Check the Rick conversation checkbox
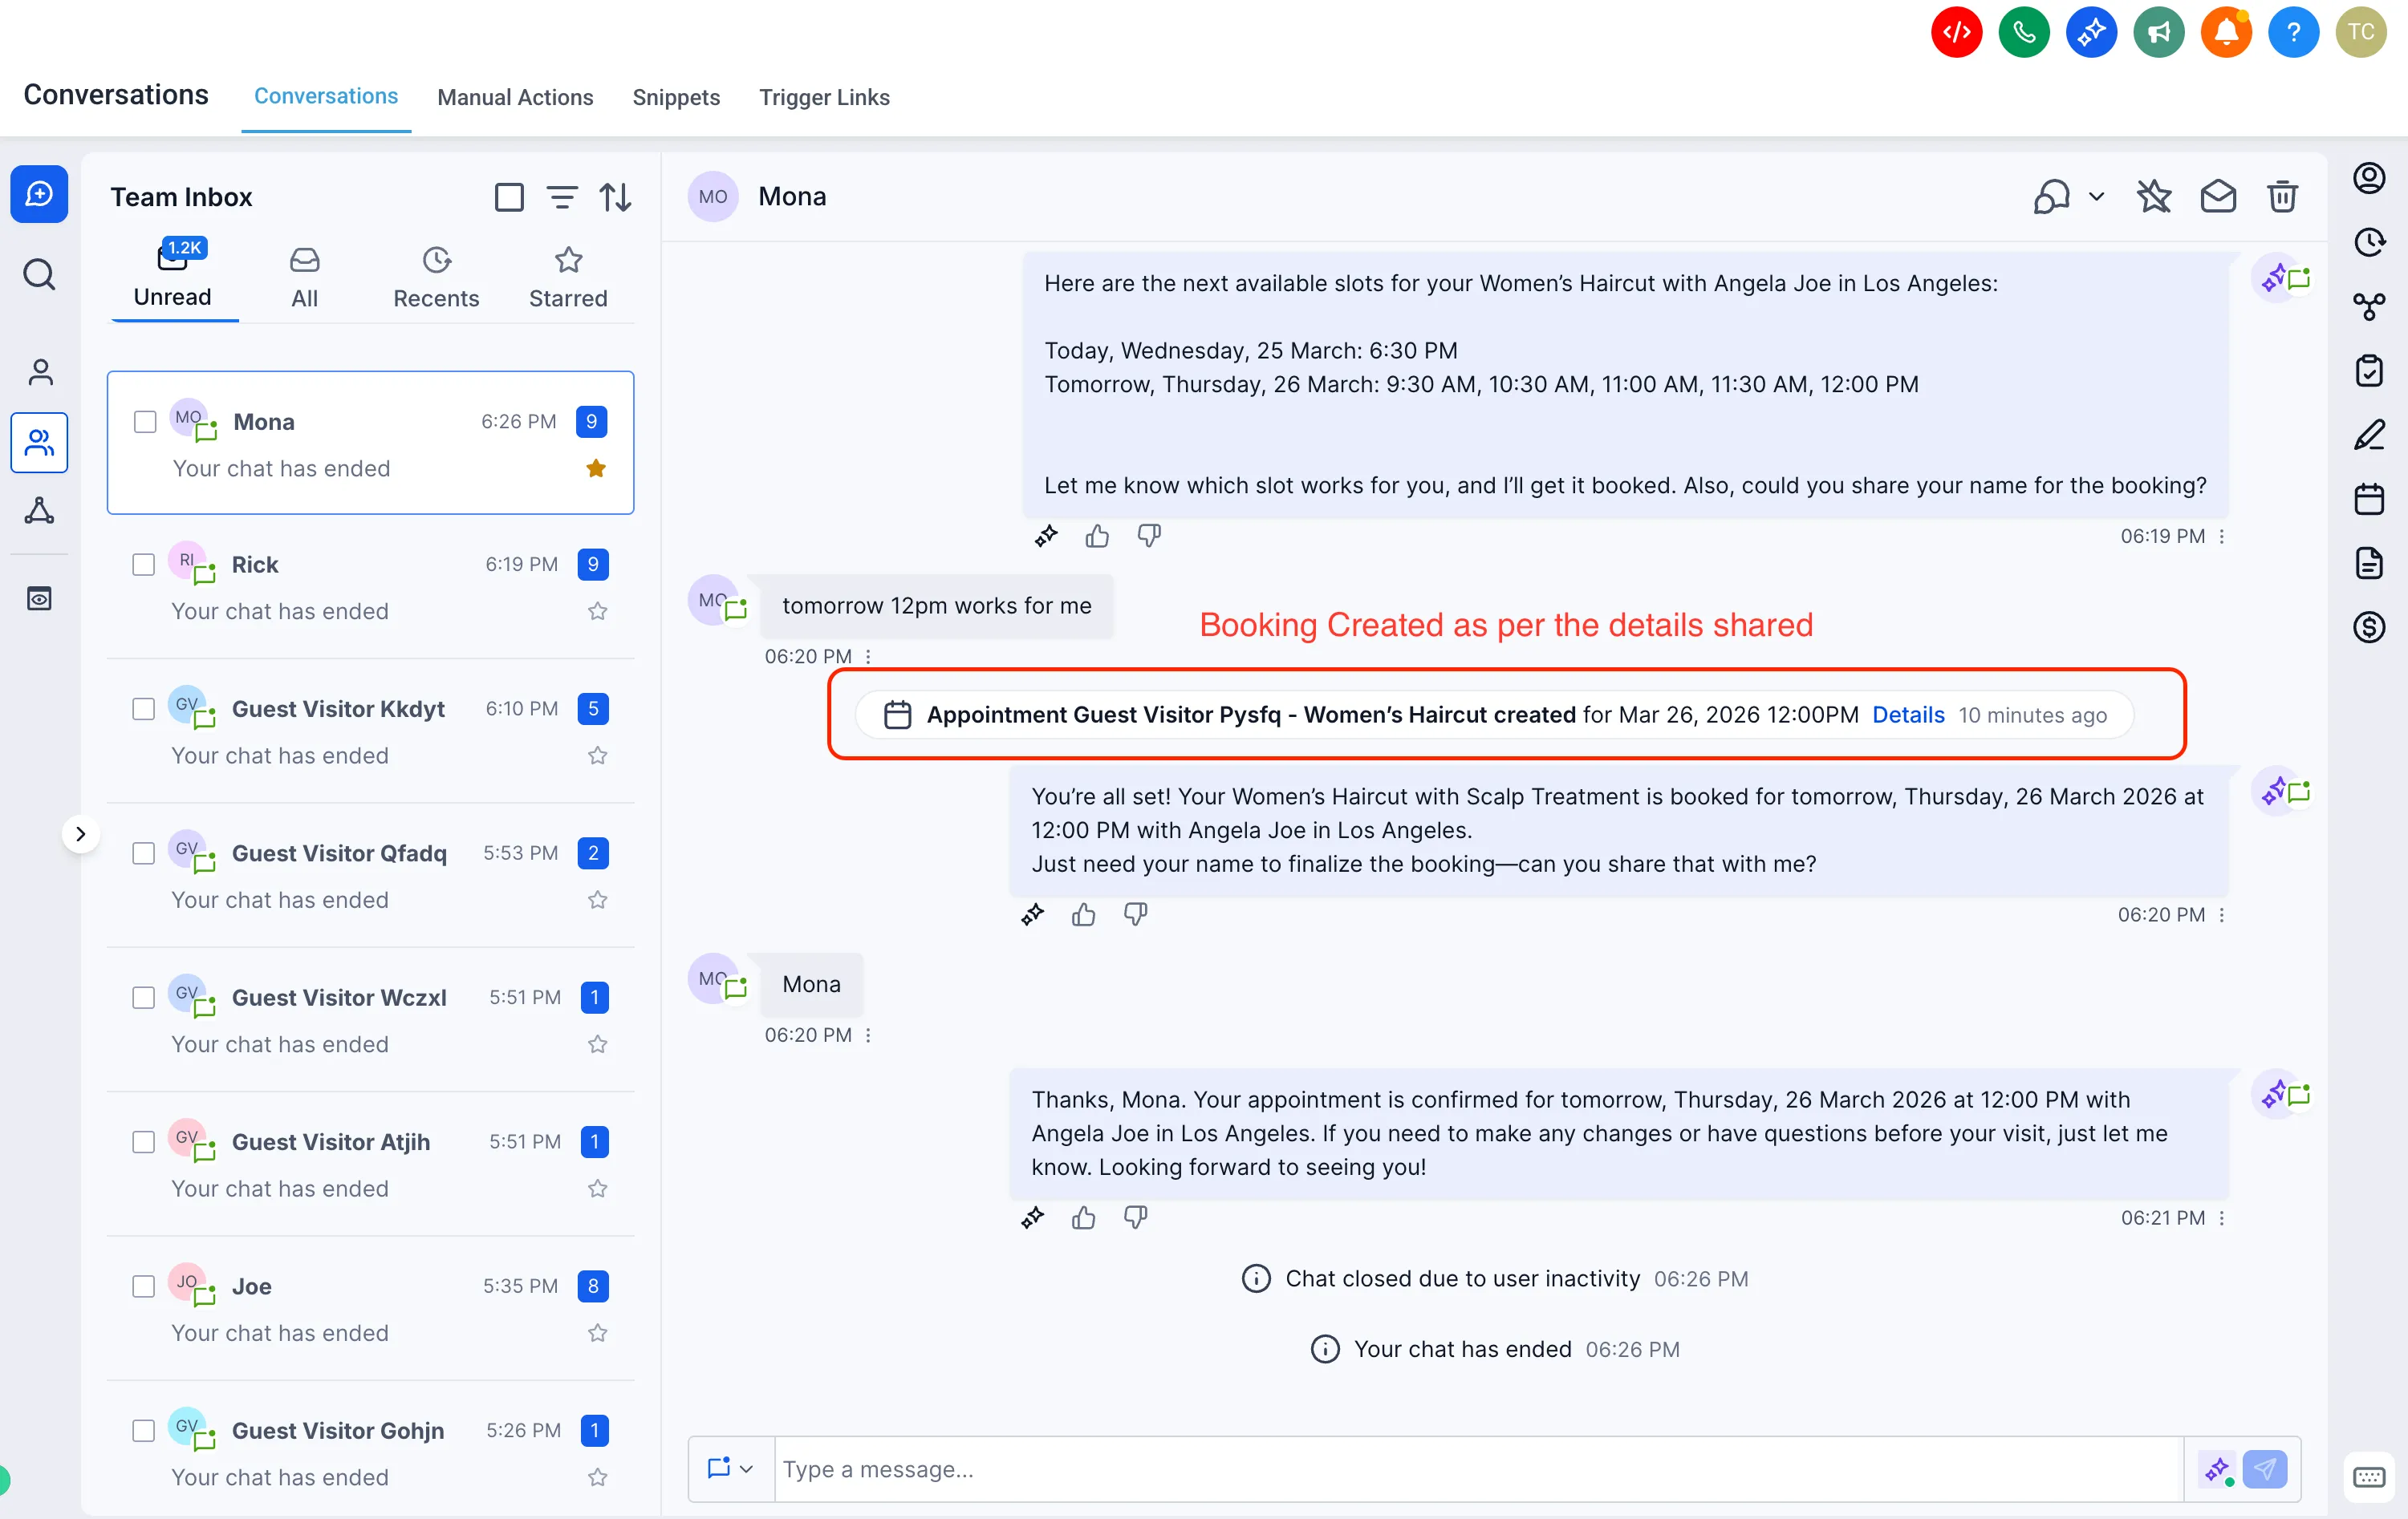2408x1519 pixels. click(x=144, y=565)
